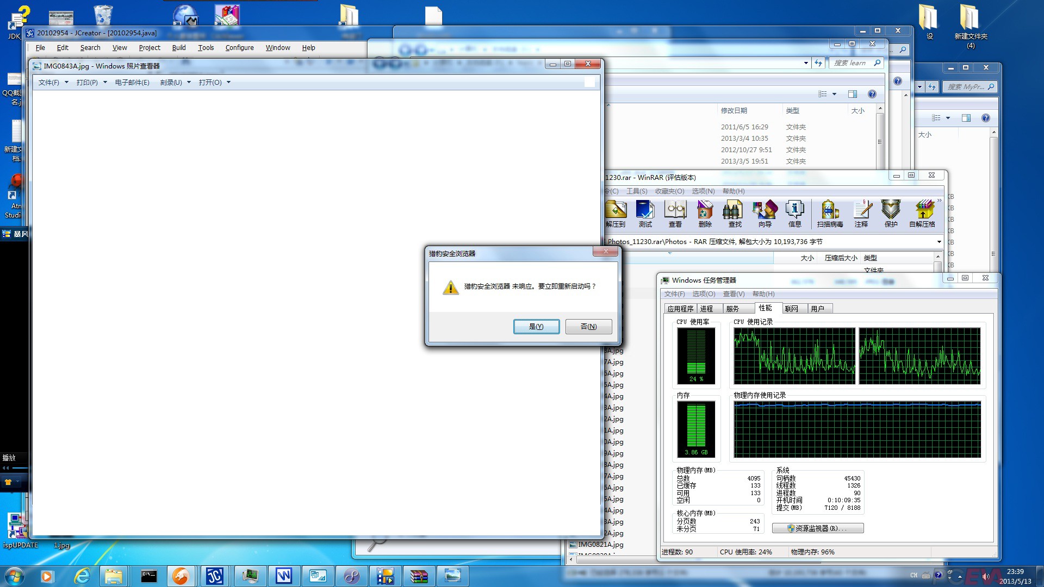Open JCreator icon in taskbar

click(x=214, y=576)
